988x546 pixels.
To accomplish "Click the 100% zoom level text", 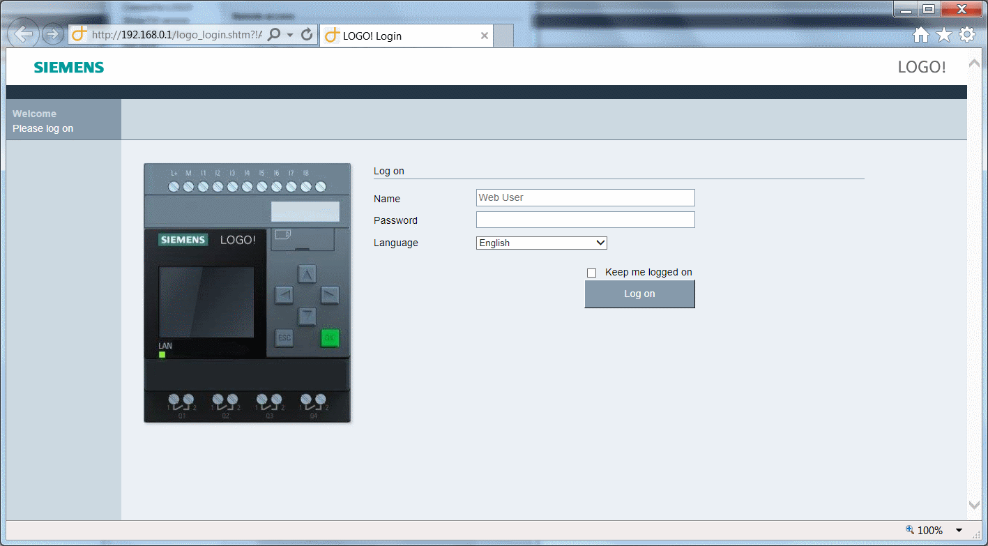I will click(x=930, y=531).
